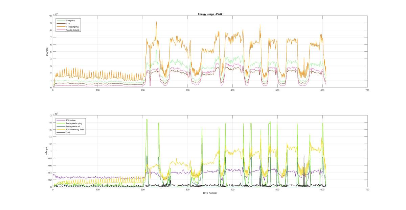Viewport: 406px width, 210px height.
Task: Click y-axis tick '0.2' on lower plot
Action: pyautogui.click(x=50, y=180)
